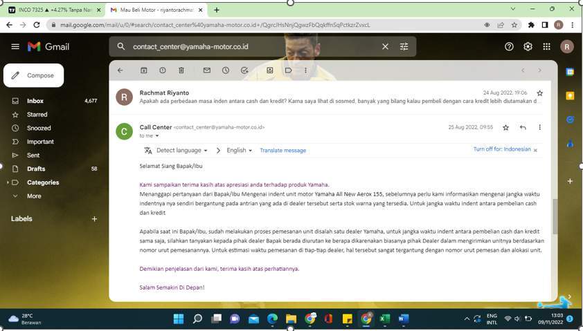Open Chrome tab search chevron
This screenshot has height=331, width=583.
513,9
